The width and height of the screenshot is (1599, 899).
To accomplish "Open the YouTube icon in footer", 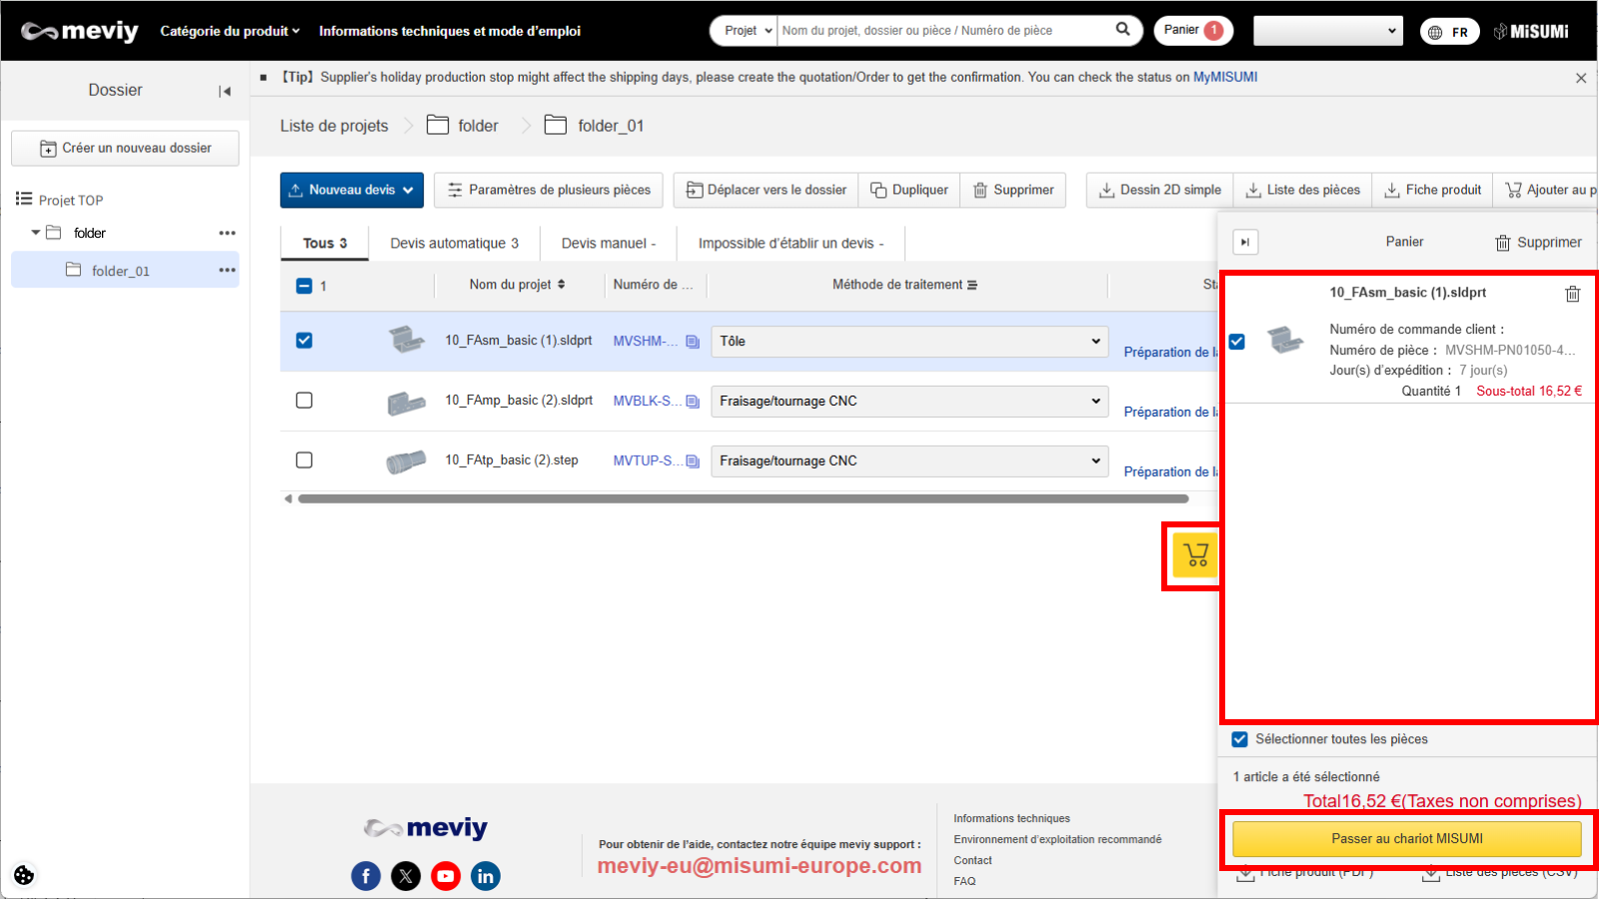I will point(446,876).
